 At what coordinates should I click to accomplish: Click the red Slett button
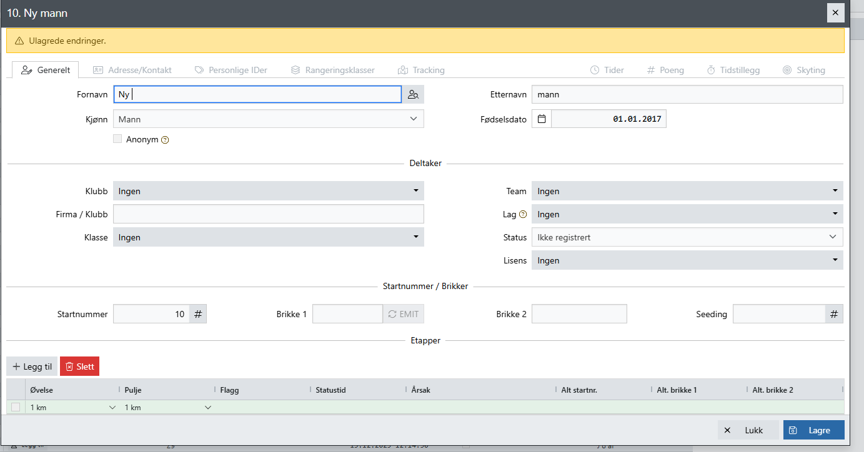point(79,366)
